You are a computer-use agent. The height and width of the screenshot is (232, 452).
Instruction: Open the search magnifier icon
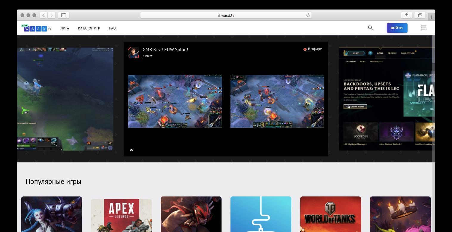370,28
